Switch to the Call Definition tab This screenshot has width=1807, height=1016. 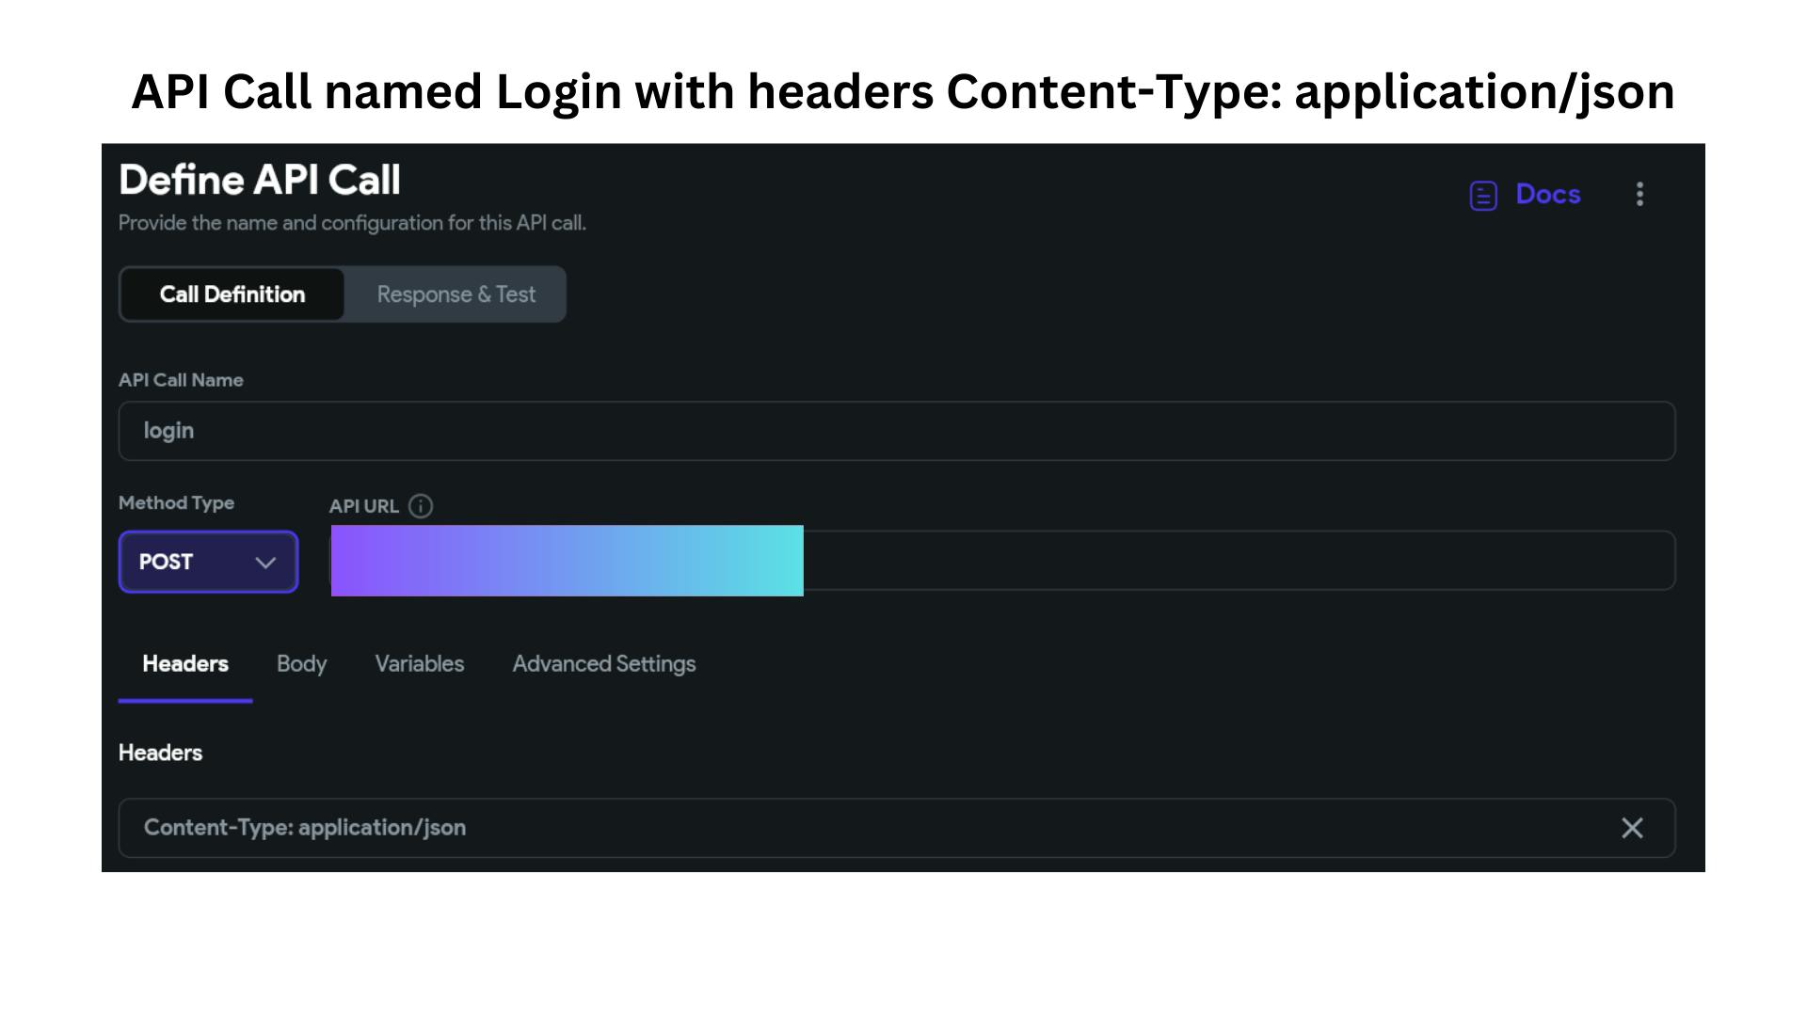232,294
